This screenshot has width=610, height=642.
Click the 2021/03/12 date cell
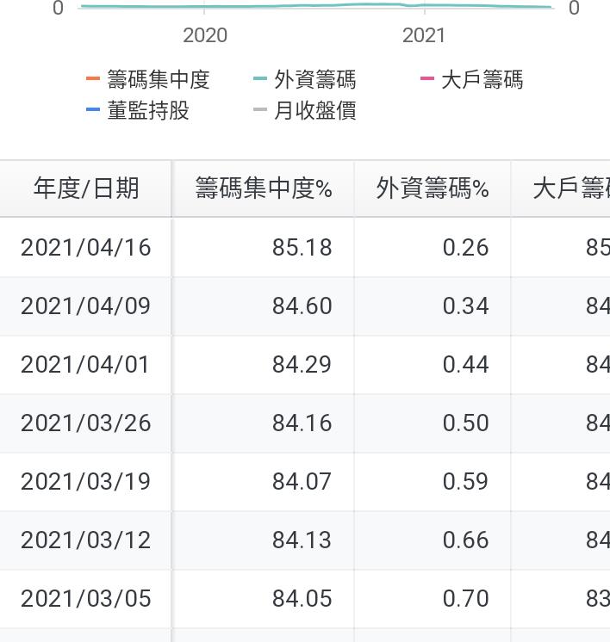[x=86, y=540]
